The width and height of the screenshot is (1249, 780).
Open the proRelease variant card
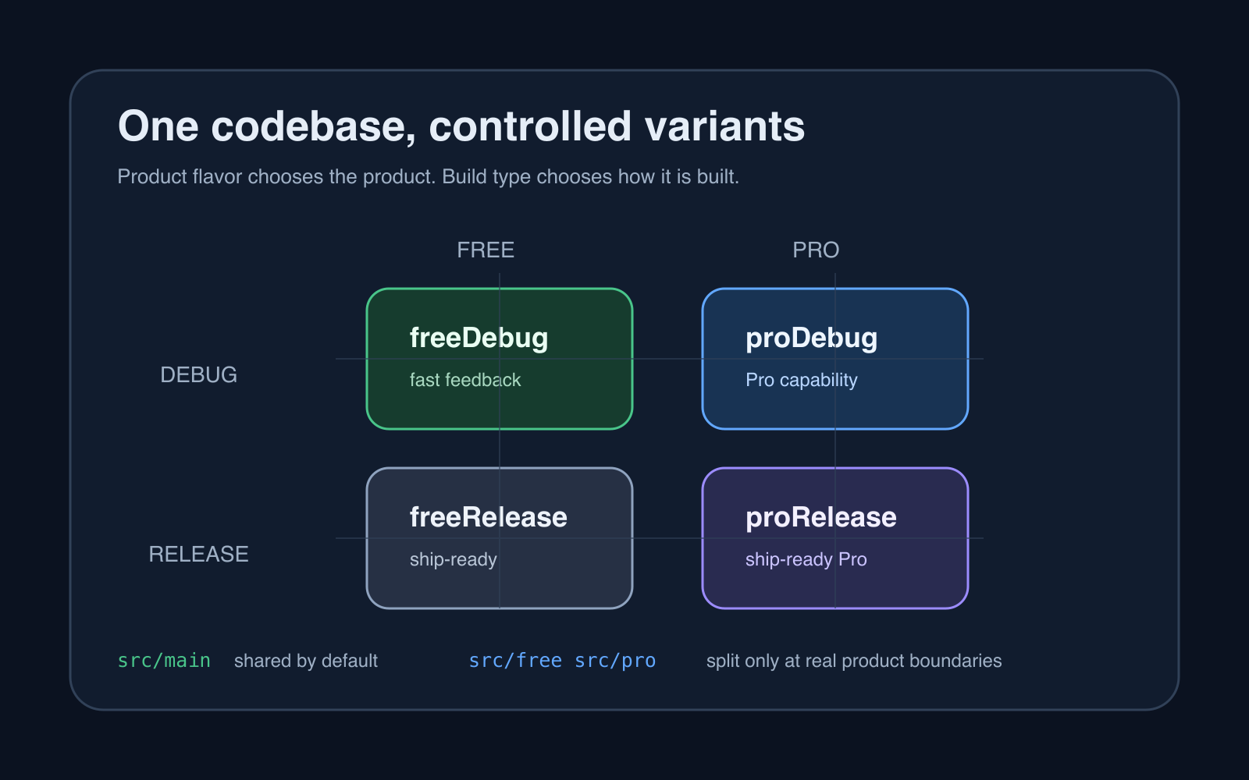point(835,538)
